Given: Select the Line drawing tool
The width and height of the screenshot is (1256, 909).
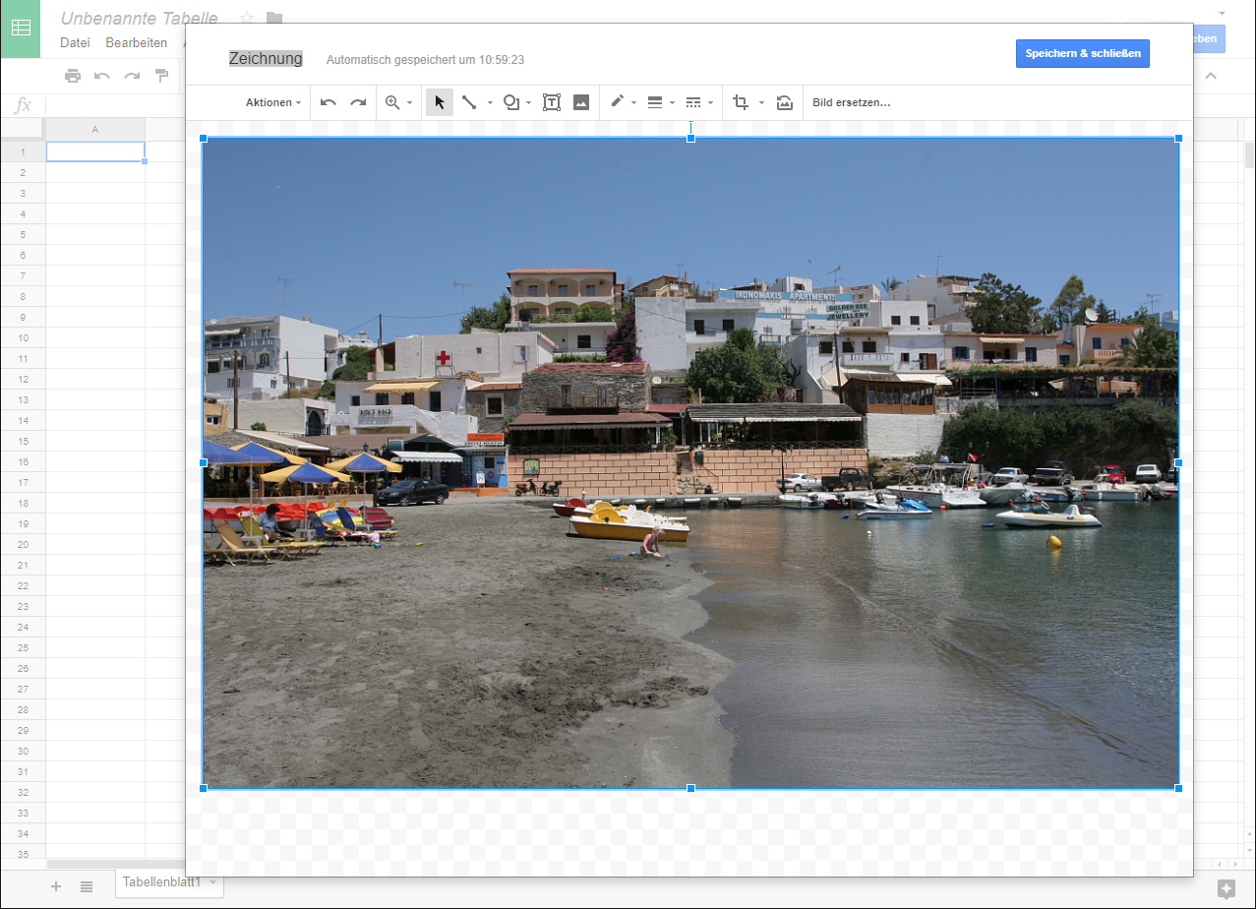Looking at the screenshot, I should click(x=469, y=102).
